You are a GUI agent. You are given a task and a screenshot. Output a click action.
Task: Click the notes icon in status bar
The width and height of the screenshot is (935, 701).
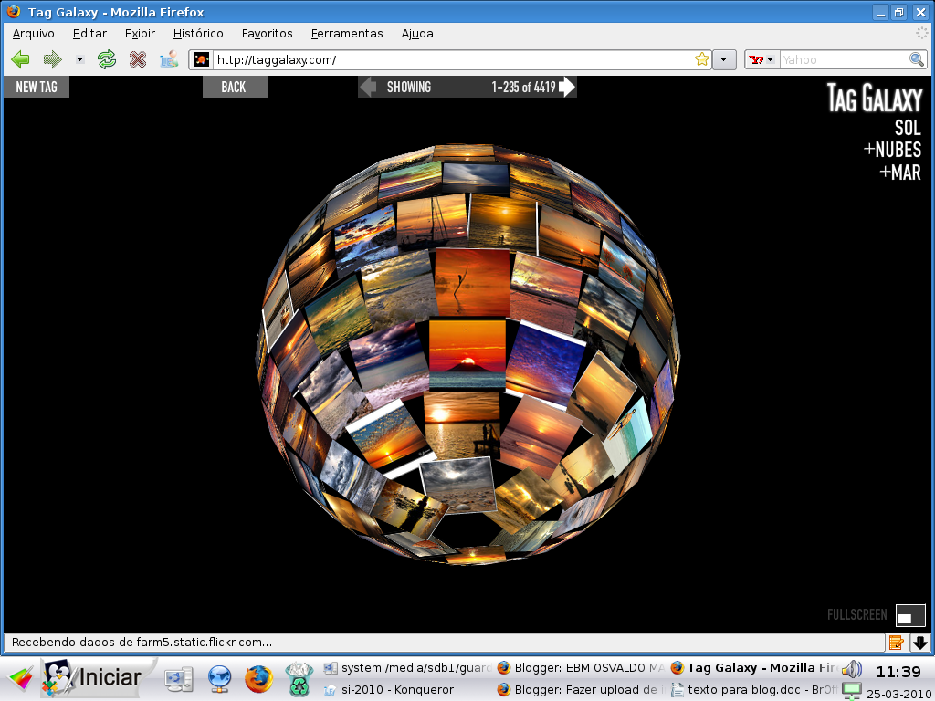click(x=897, y=642)
